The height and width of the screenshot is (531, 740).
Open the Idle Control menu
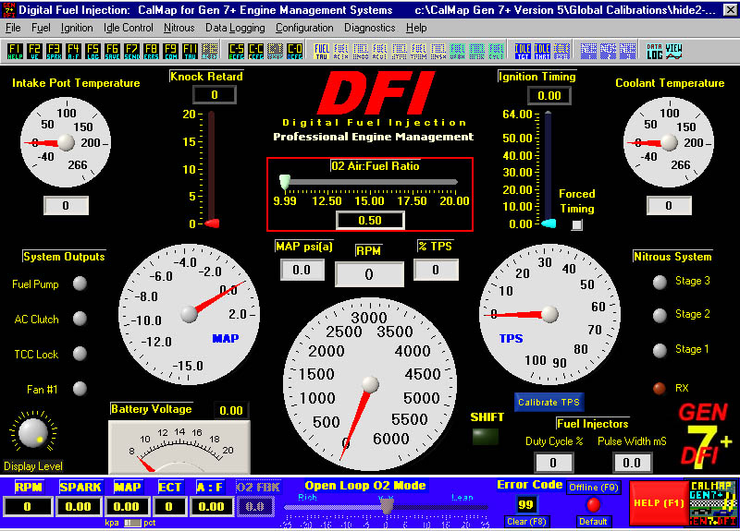click(x=129, y=28)
